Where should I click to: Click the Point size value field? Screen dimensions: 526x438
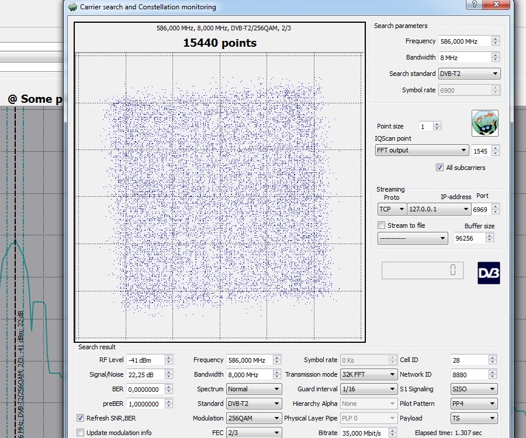pyautogui.click(x=425, y=126)
